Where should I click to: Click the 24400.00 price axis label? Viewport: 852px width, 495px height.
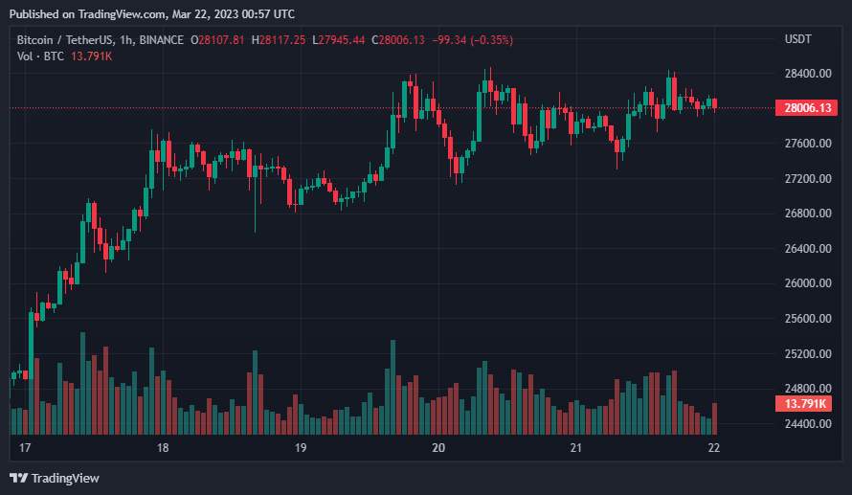click(x=808, y=424)
